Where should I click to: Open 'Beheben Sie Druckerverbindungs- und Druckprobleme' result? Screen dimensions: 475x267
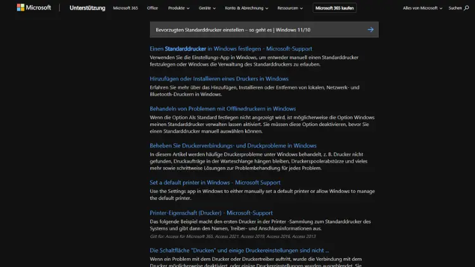[233, 146]
